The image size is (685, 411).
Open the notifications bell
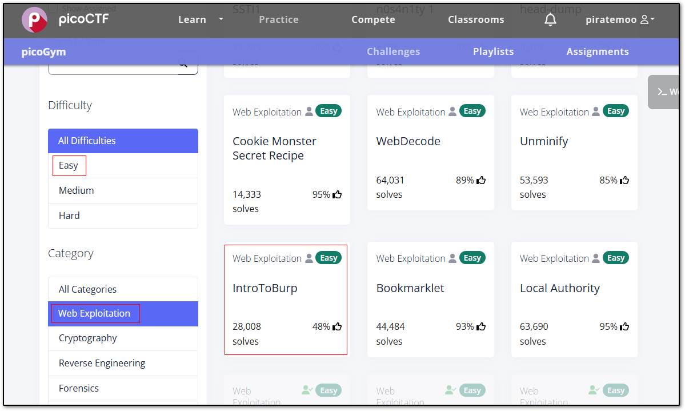coord(550,19)
